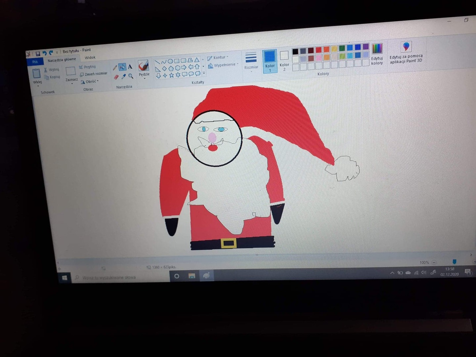476x357 pixels.
Task: Pick the black color swatch
Action: tap(295, 51)
